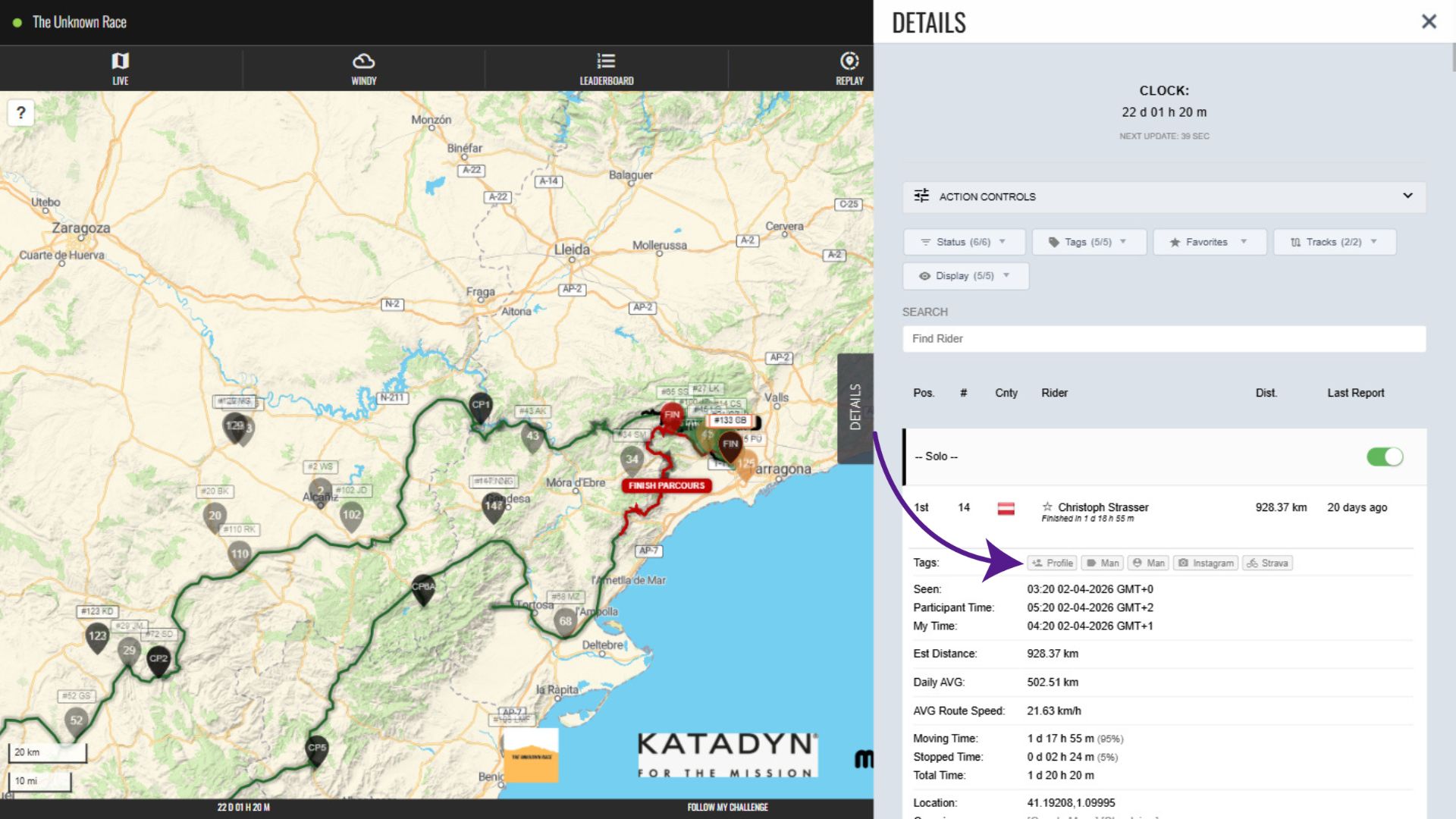
Task: Click the Profile tag button
Action: tap(1052, 563)
